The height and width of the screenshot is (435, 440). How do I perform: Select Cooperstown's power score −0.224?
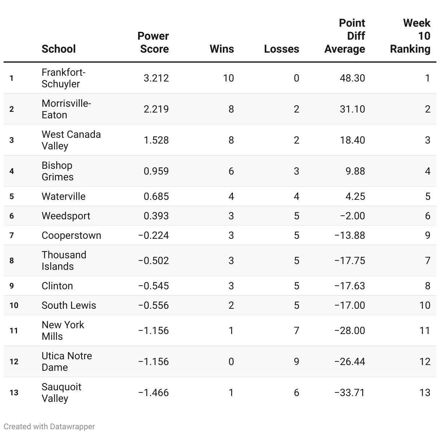[x=153, y=235]
